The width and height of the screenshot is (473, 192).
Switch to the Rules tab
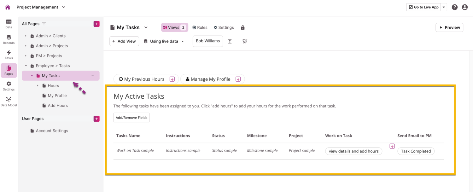tap(200, 27)
